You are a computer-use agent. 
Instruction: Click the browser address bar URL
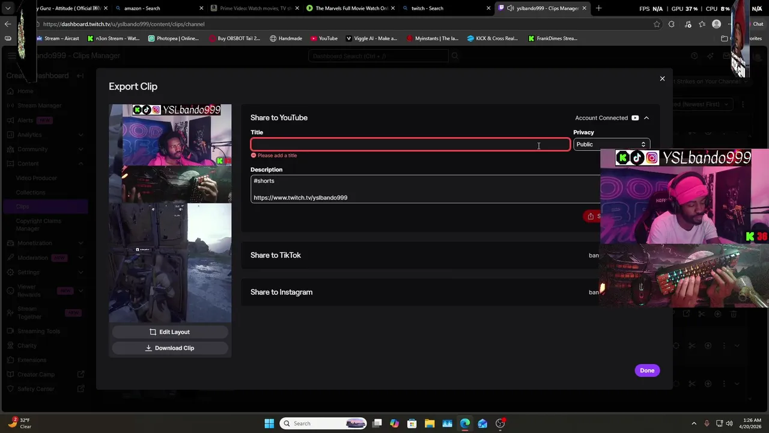coord(124,24)
